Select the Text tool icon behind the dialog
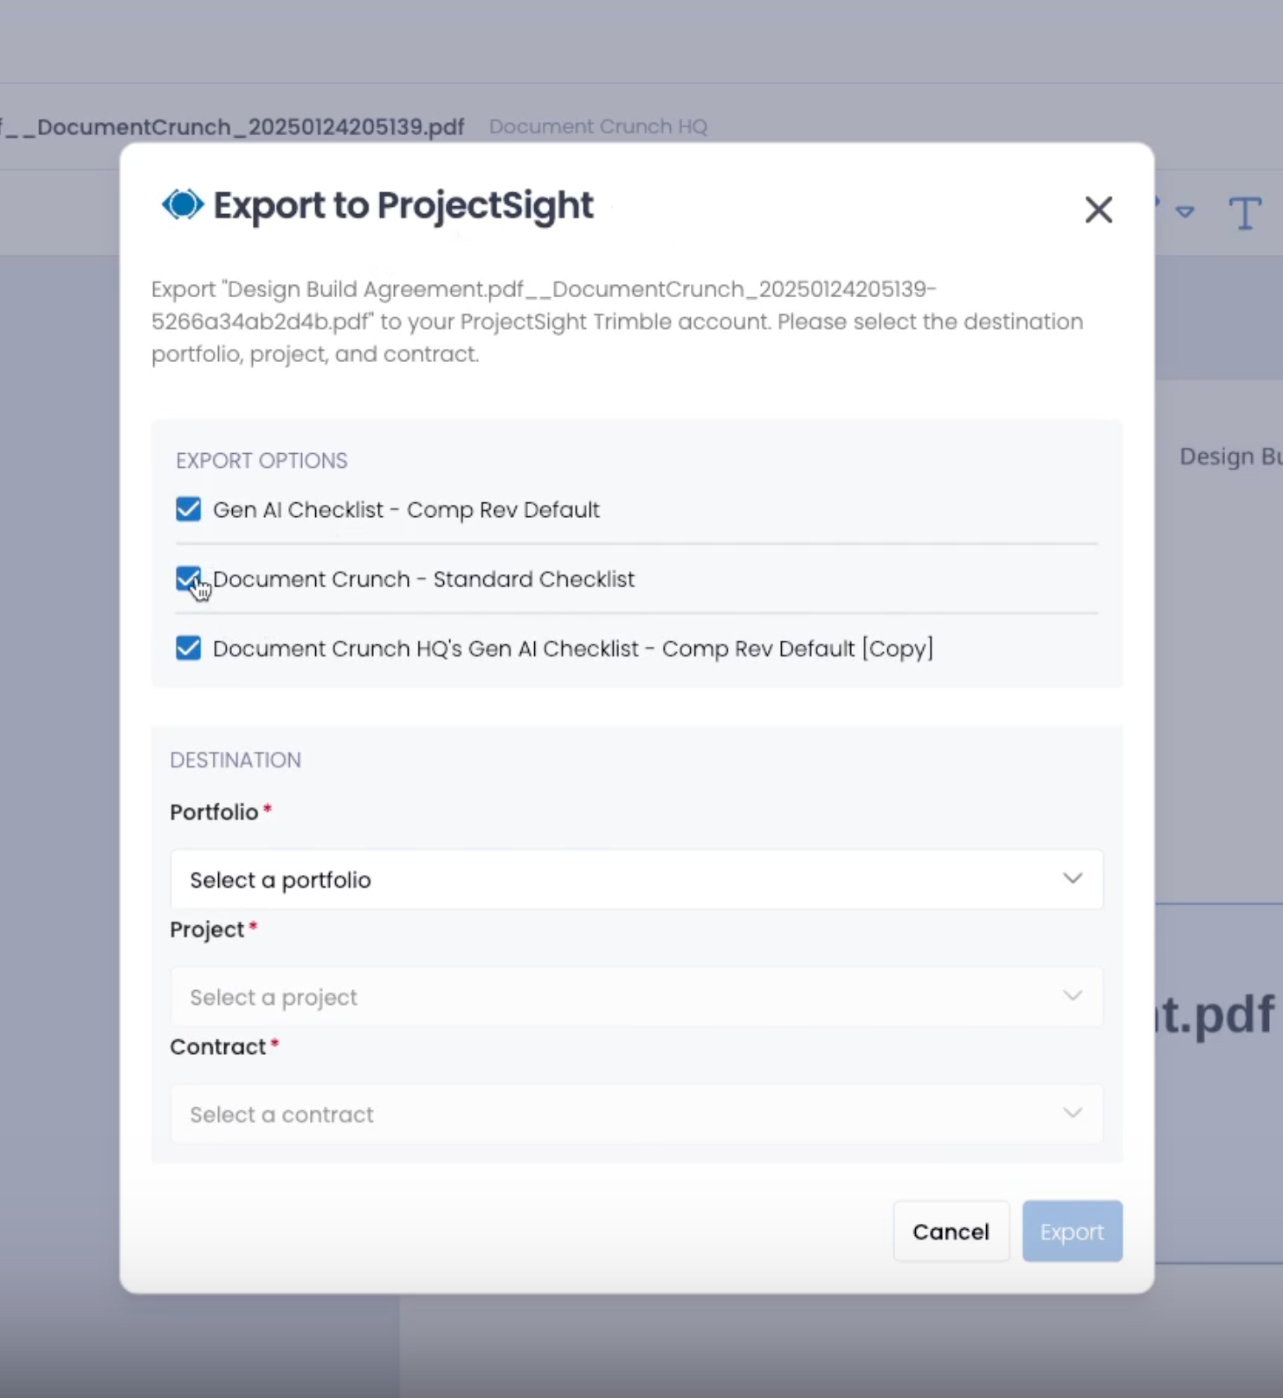 point(1245,212)
